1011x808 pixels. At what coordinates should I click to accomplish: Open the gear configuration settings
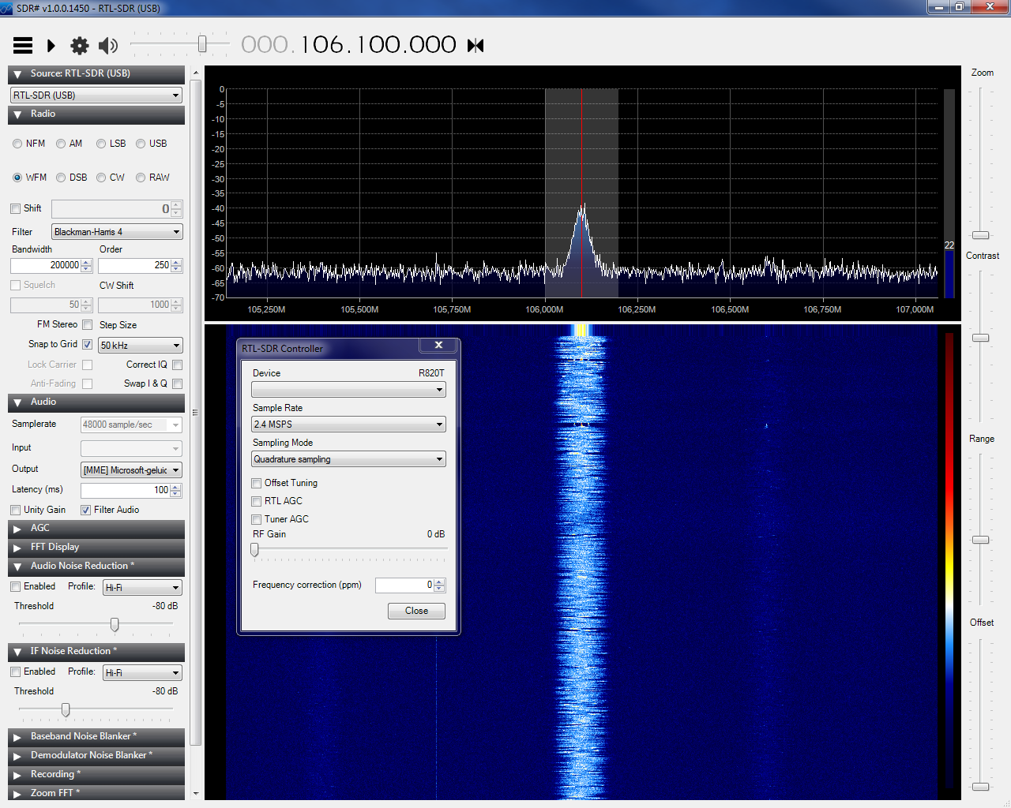click(80, 46)
